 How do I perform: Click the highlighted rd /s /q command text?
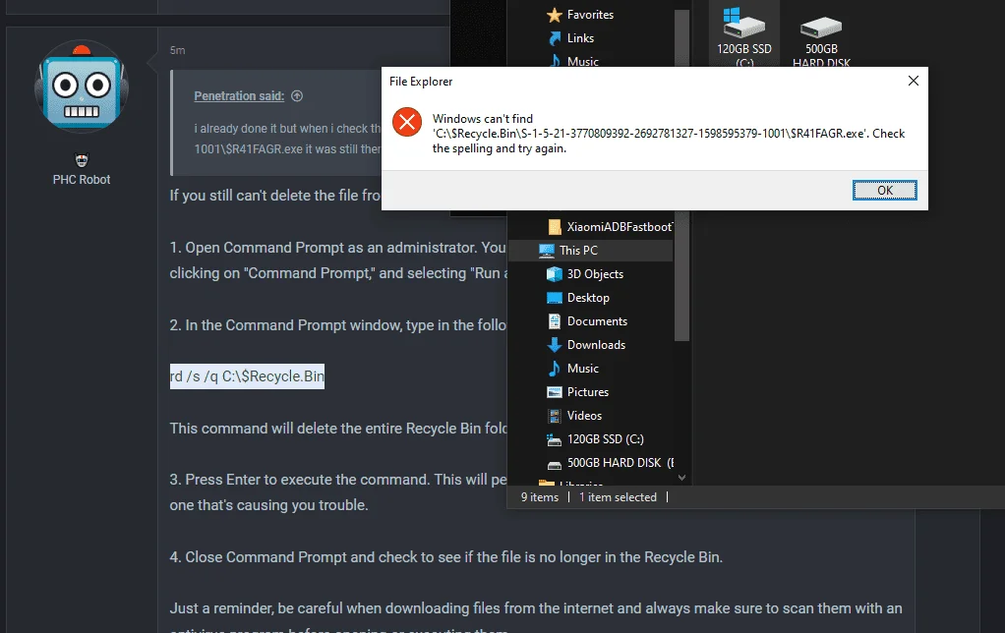(x=248, y=376)
